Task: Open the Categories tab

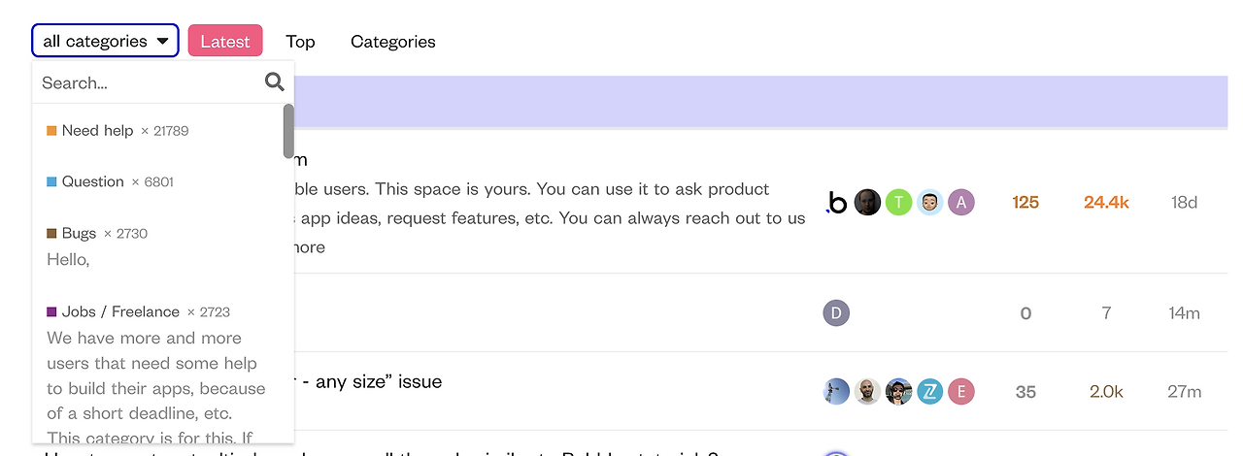Action: [392, 41]
